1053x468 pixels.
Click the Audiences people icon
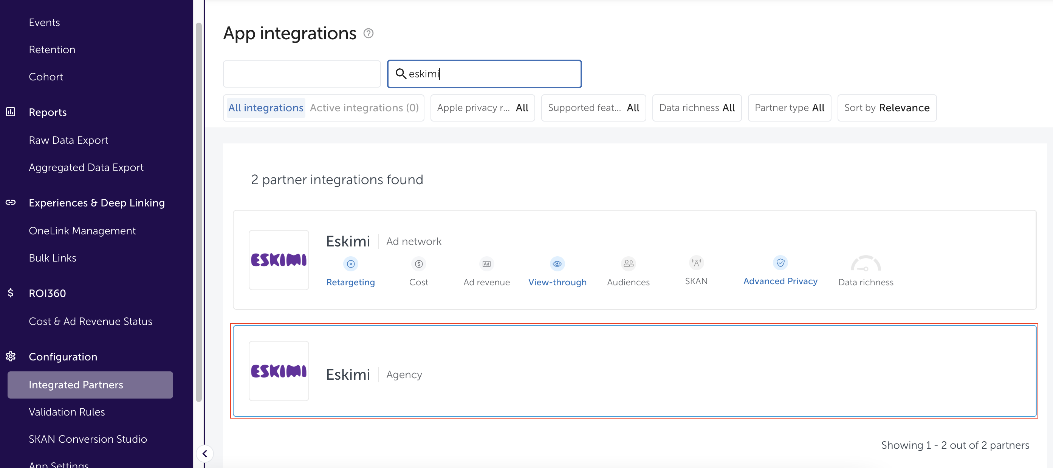click(628, 264)
